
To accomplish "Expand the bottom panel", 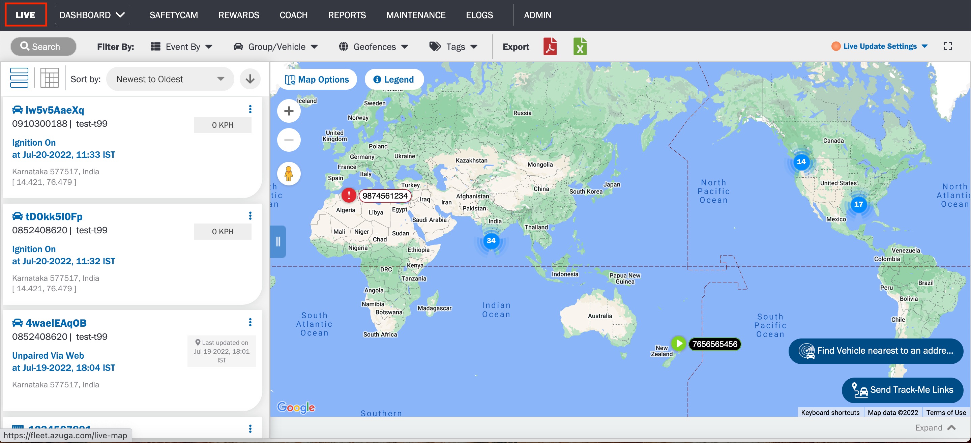I will pos(935,427).
